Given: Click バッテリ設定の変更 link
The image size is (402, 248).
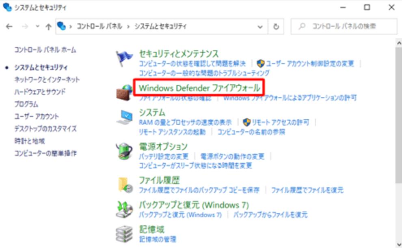Looking at the screenshot, I should pos(164,156).
